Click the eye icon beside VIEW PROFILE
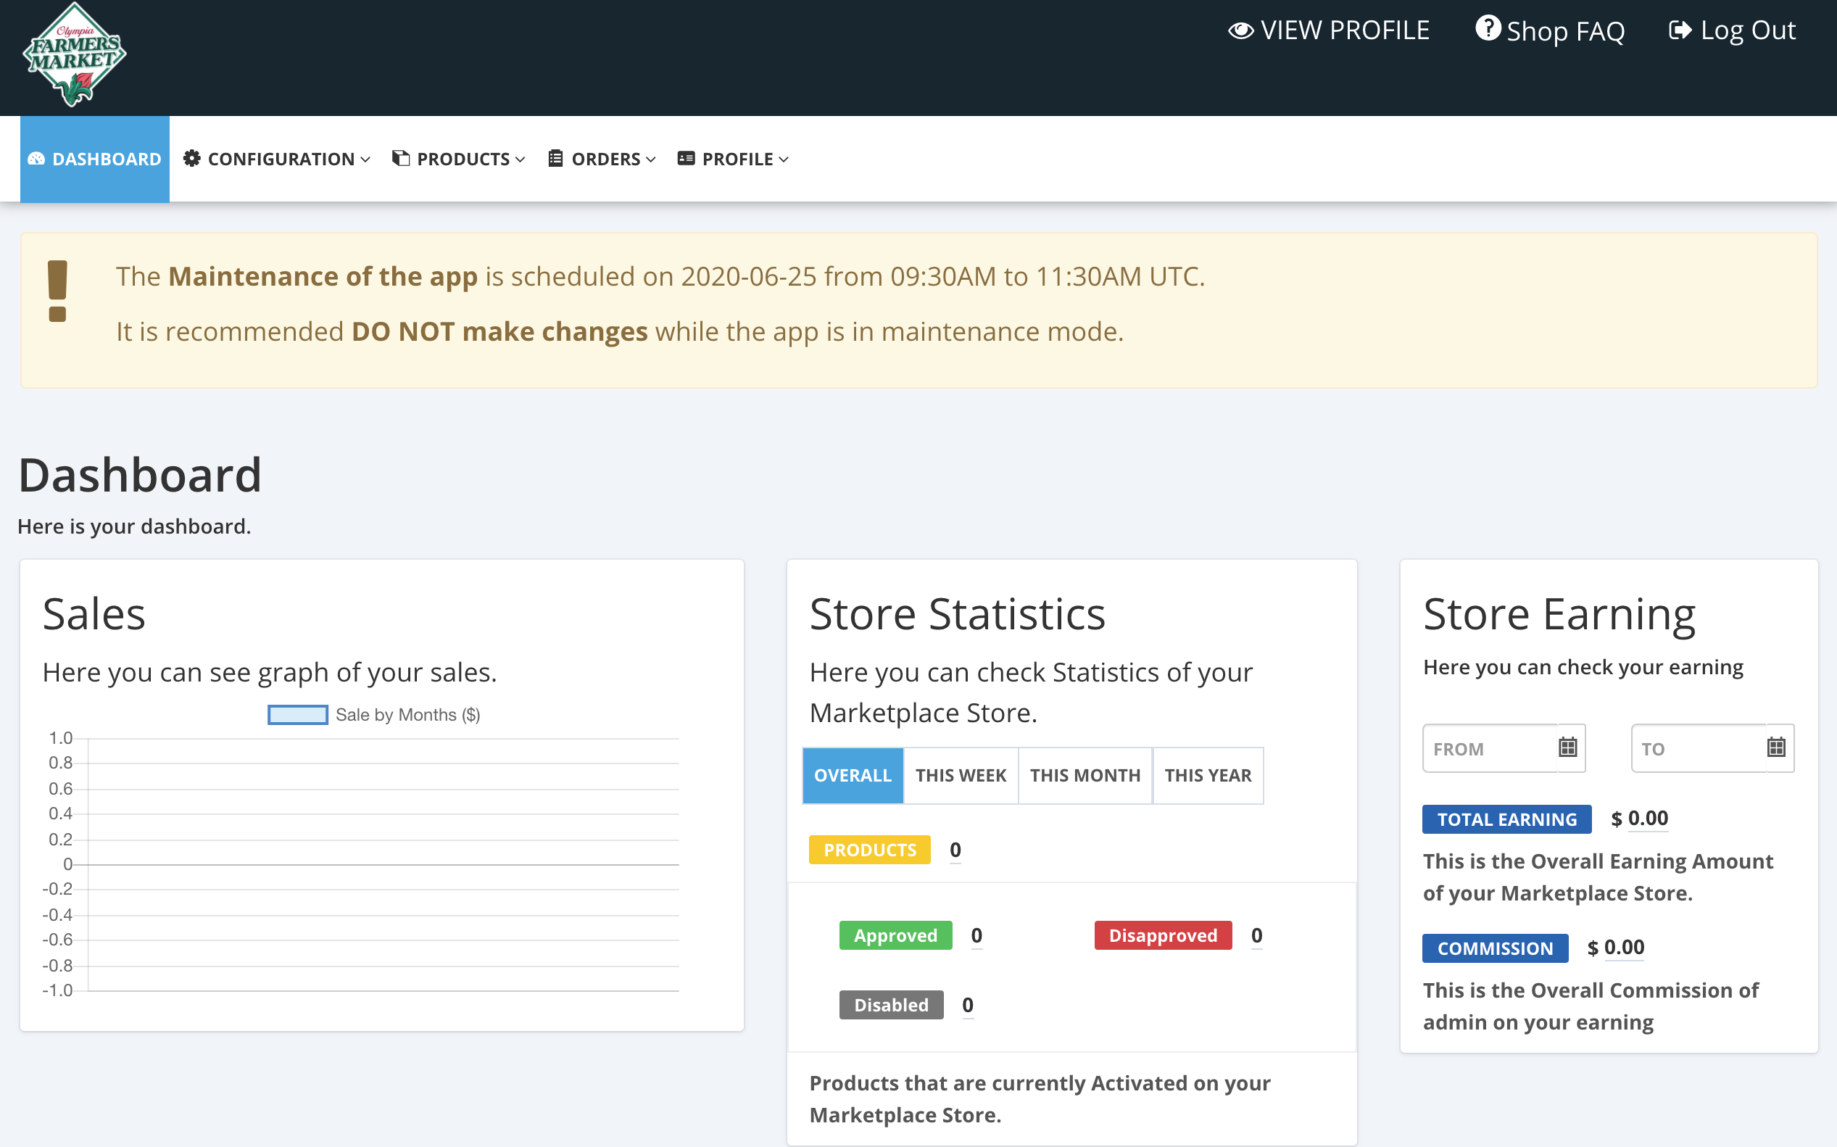Viewport: 1837px width, 1147px height. coord(1240,30)
